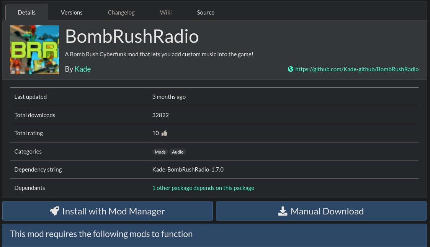This screenshot has height=247, width=430.
Task: Go to the Wiki tab
Action: 166,13
